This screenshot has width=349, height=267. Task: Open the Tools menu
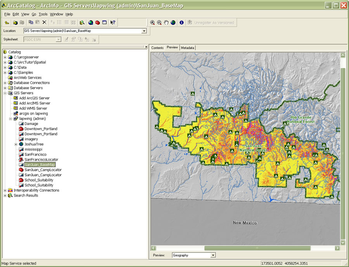coord(43,14)
